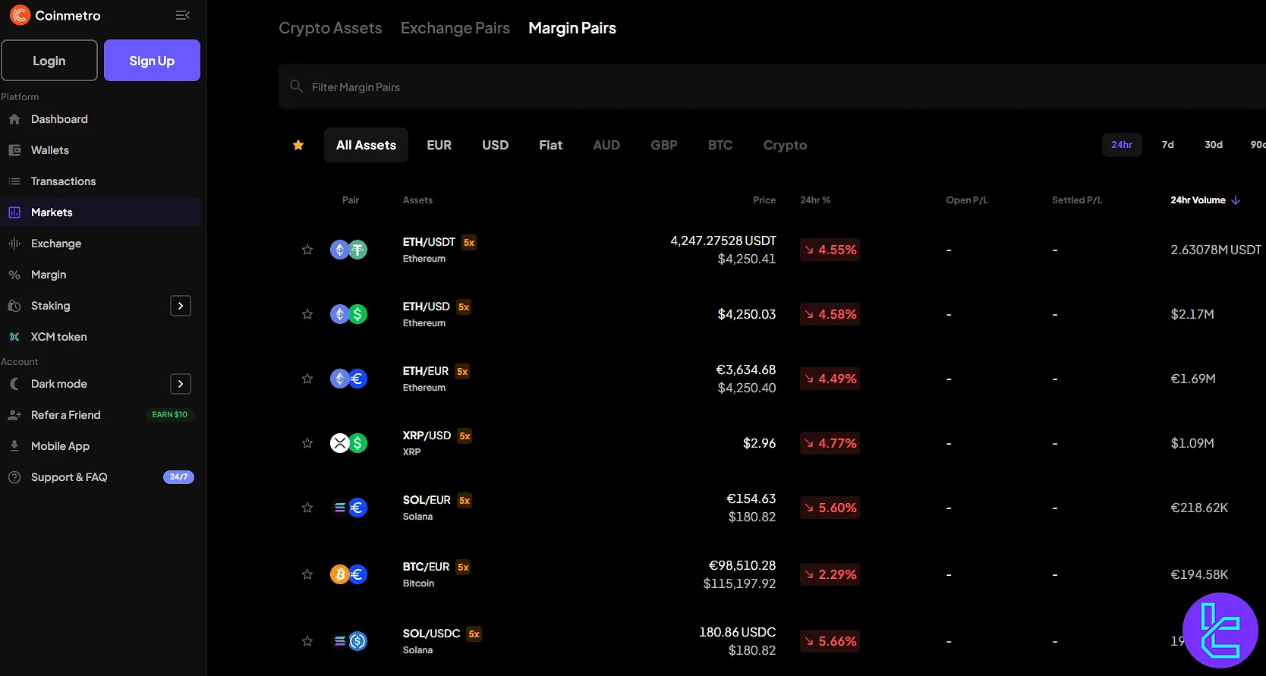Click the Sign Up button
1266x676 pixels.
pyautogui.click(x=152, y=61)
